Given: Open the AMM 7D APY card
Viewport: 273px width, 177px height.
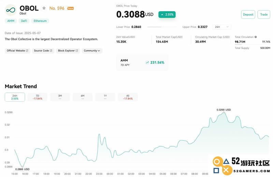Looking at the screenshot, I should click(x=142, y=62).
